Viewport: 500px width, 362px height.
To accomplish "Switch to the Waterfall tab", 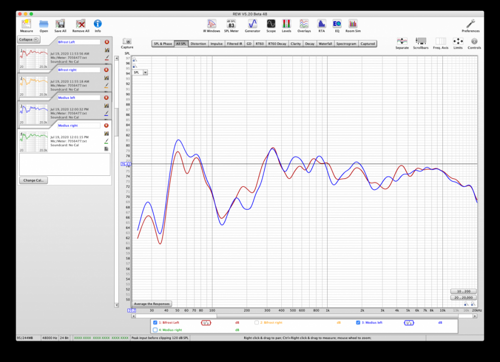I will (x=325, y=44).
